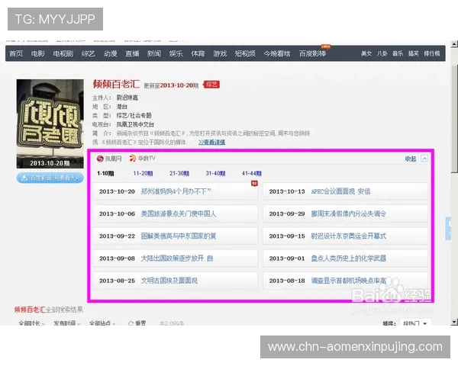The height and width of the screenshot is (366, 458).
Task: Click 八卦 link in nav bar
Action: point(382,53)
